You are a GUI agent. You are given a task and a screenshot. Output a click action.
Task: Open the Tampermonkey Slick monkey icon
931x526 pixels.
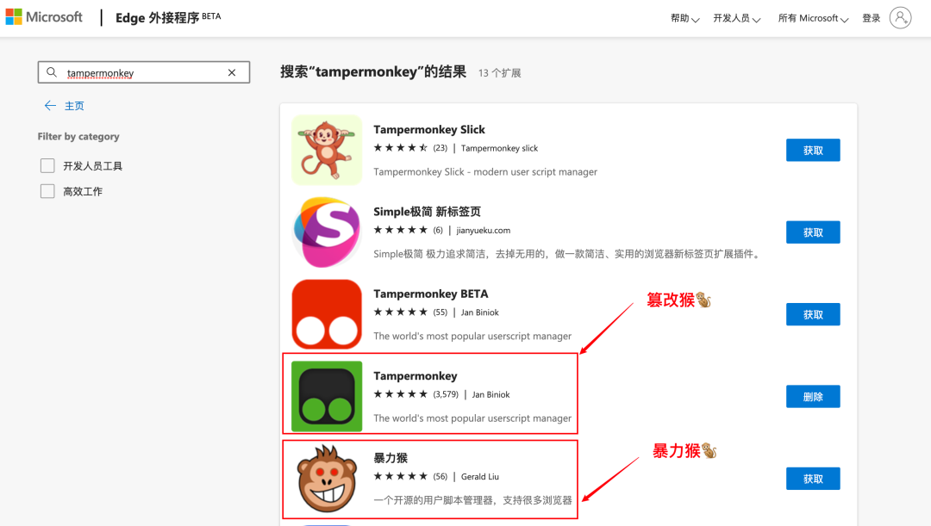[327, 150]
